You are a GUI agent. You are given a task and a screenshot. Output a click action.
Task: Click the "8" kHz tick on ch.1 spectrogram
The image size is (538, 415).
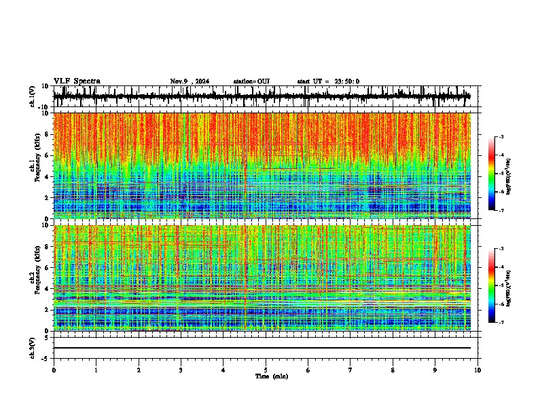point(48,134)
